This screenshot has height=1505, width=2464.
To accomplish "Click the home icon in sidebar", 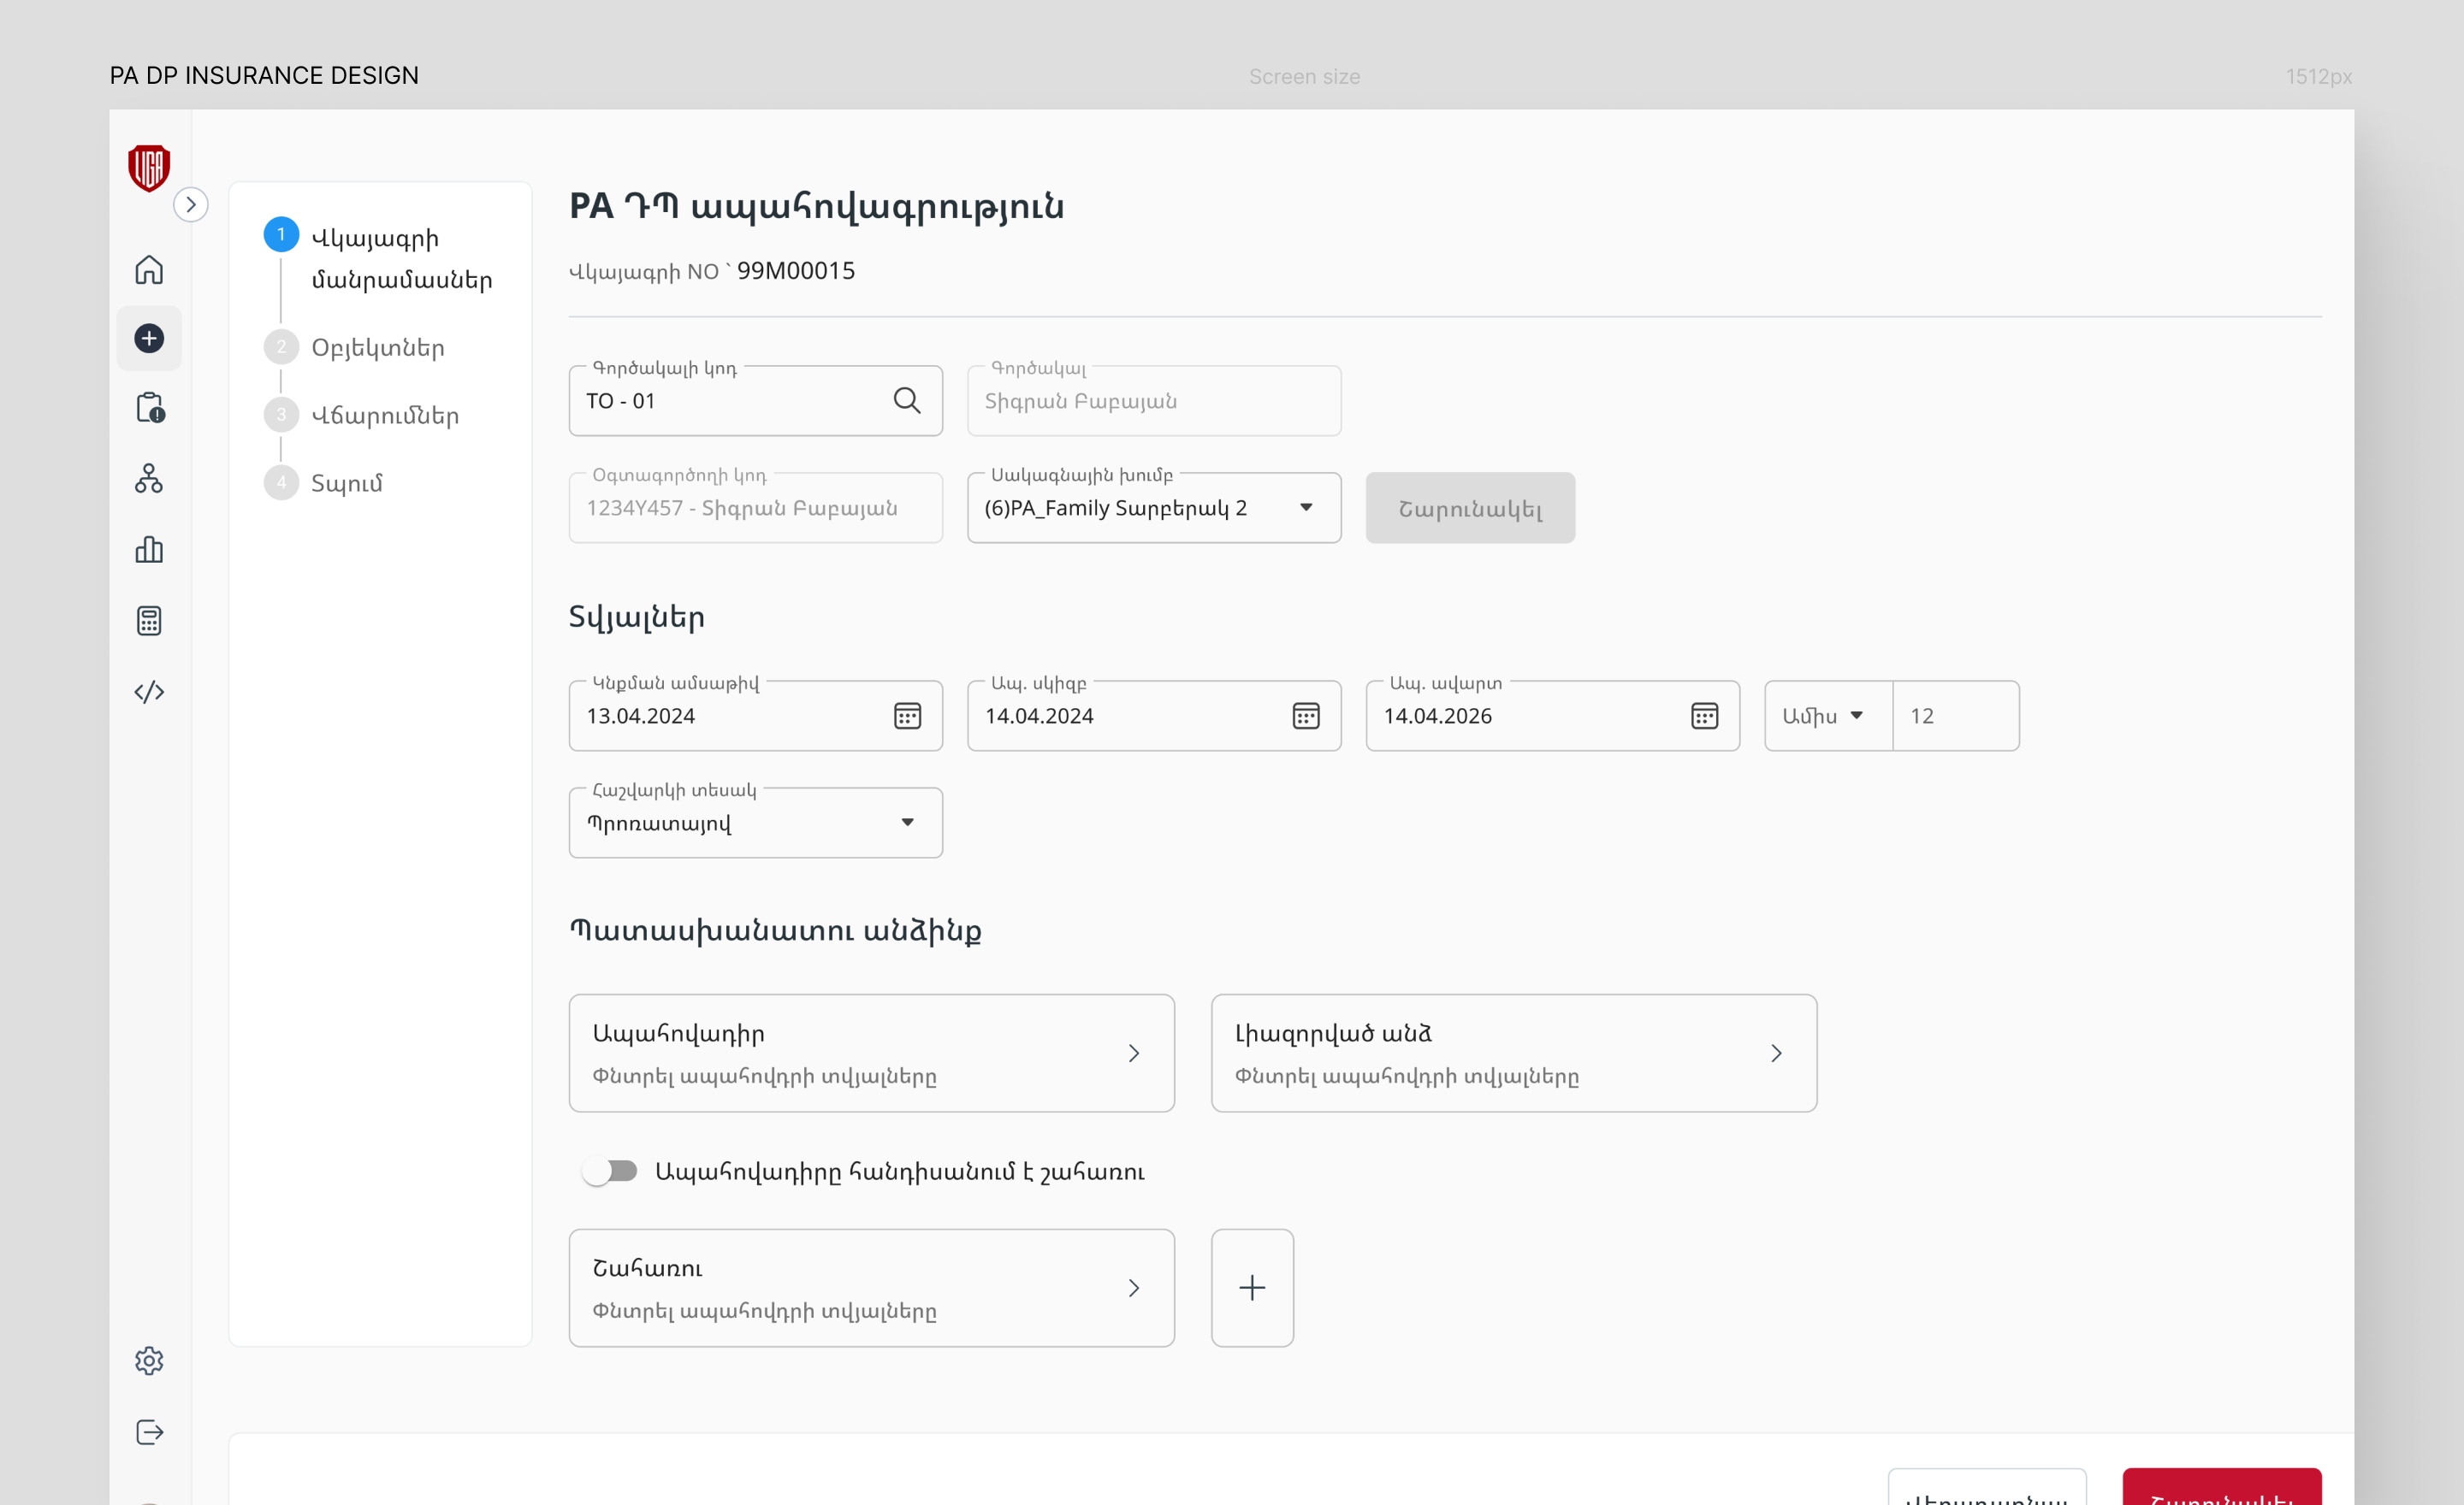I will pos(149,269).
